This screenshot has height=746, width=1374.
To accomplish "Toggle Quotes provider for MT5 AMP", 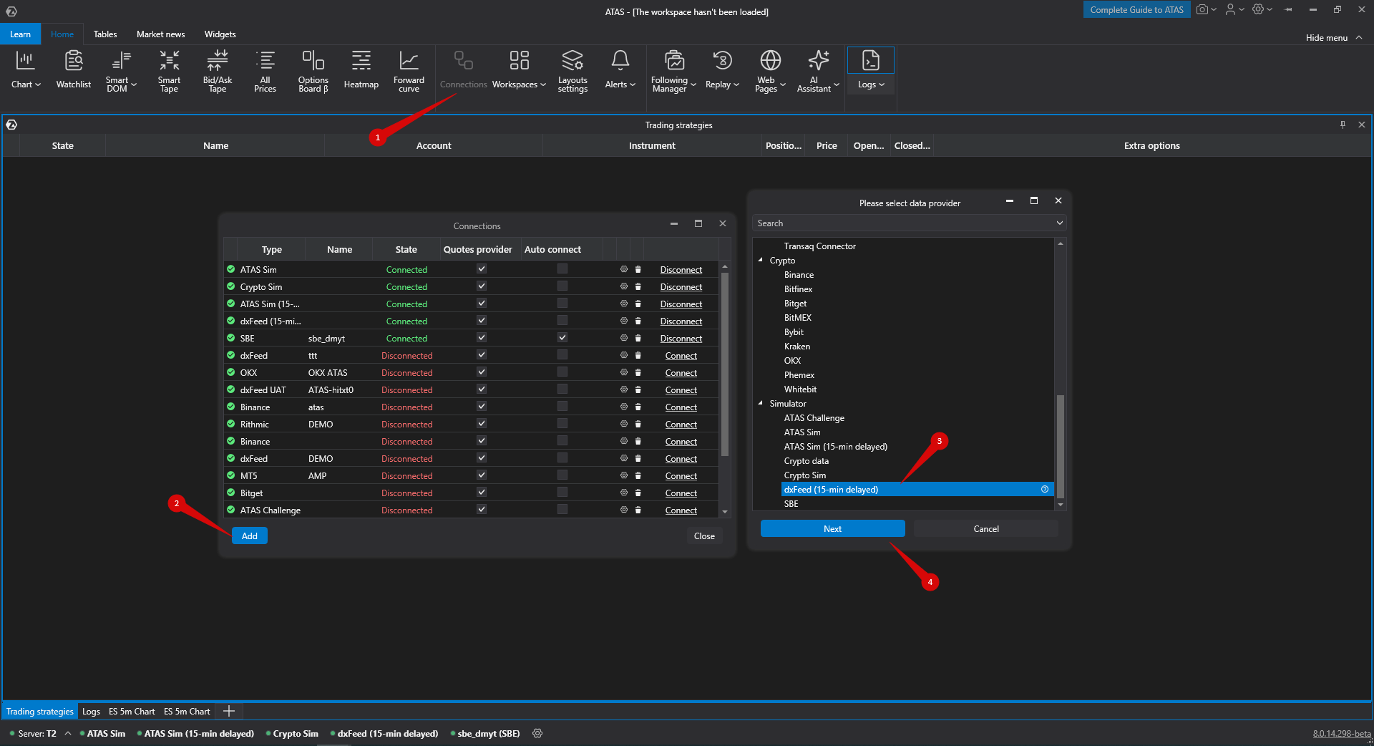I will pyautogui.click(x=482, y=475).
